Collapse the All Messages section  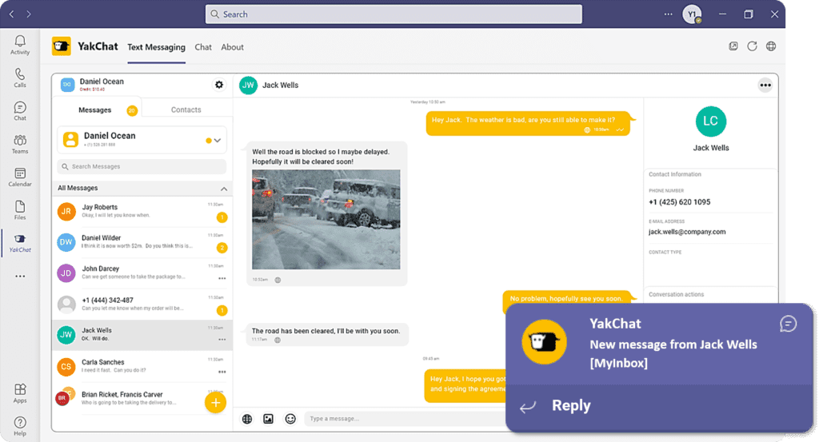pos(224,189)
